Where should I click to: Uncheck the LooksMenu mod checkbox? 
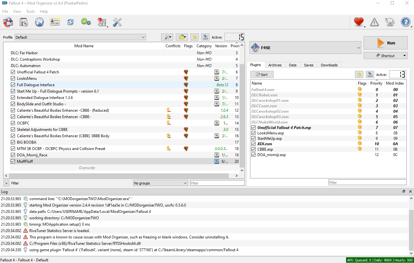coord(13,79)
